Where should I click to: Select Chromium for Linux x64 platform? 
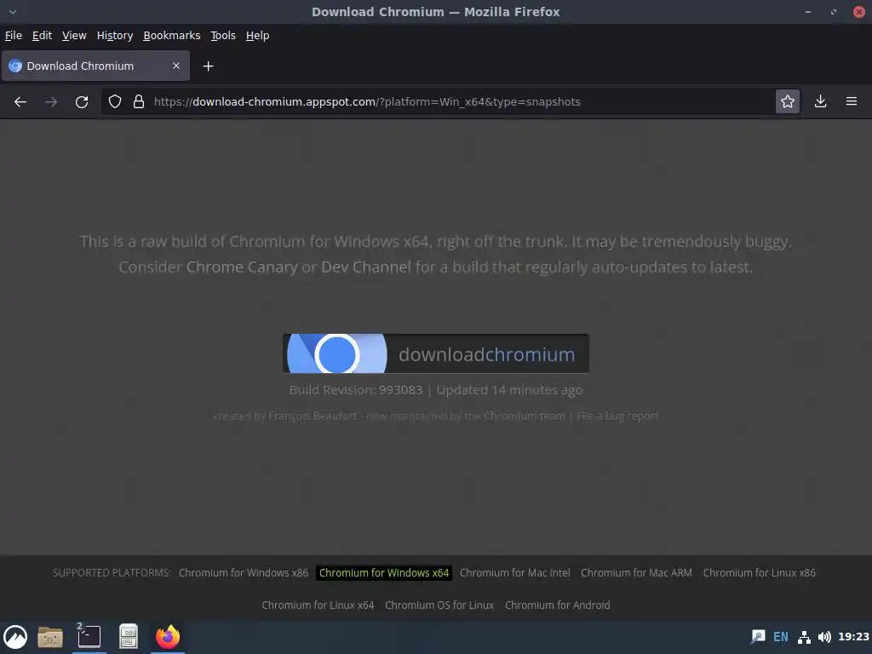318,605
